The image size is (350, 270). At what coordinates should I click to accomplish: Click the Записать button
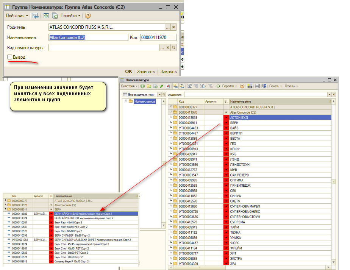pyautogui.click(x=146, y=72)
